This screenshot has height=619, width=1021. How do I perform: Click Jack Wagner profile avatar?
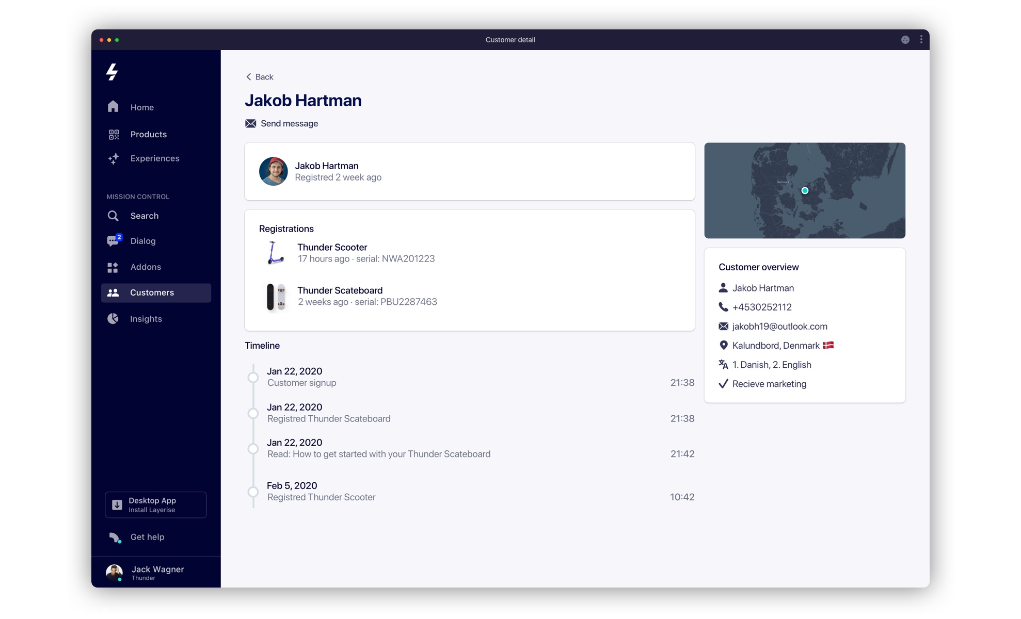click(x=114, y=572)
